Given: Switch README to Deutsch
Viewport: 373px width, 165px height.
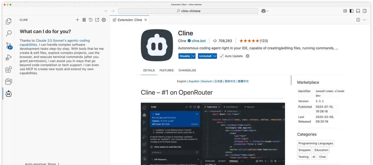Looking at the screenshot, I should (x=207, y=81).
